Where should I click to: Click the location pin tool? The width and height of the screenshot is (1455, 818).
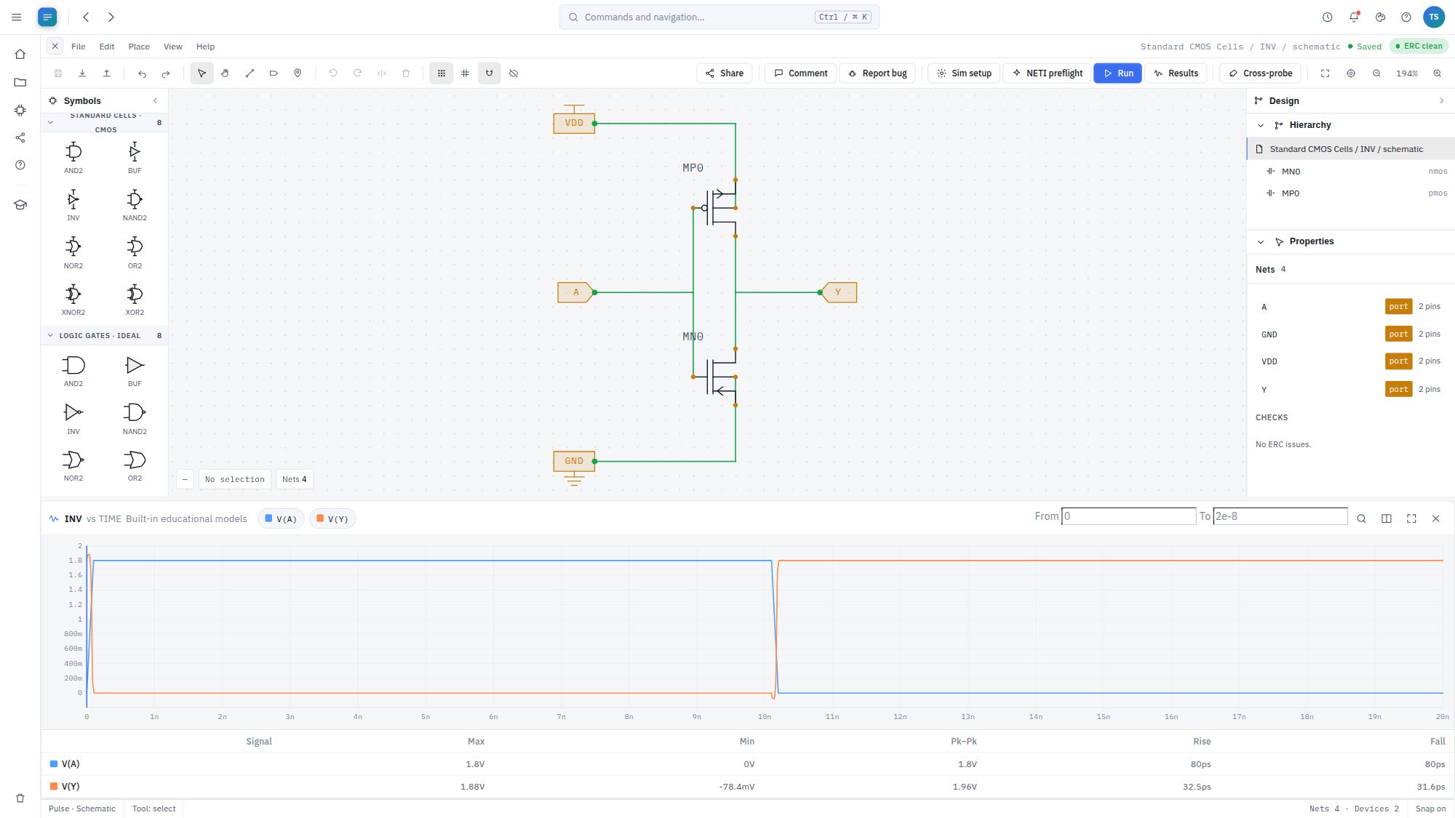pyautogui.click(x=298, y=73)
